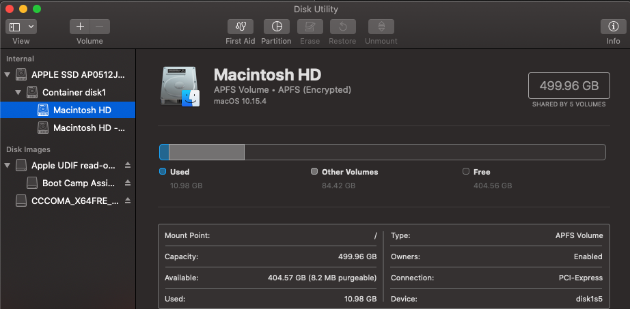
Task: Click the Mount Point row value
Action: pyautogui.click(x=375, y=235)
